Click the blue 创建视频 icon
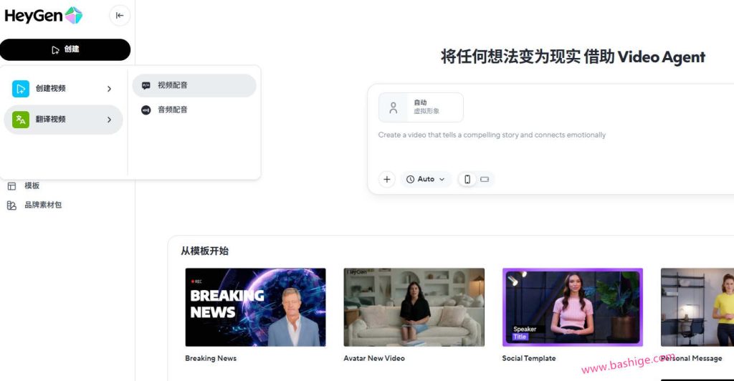This screenshot has width=734, height=381. tap(21, 89)
